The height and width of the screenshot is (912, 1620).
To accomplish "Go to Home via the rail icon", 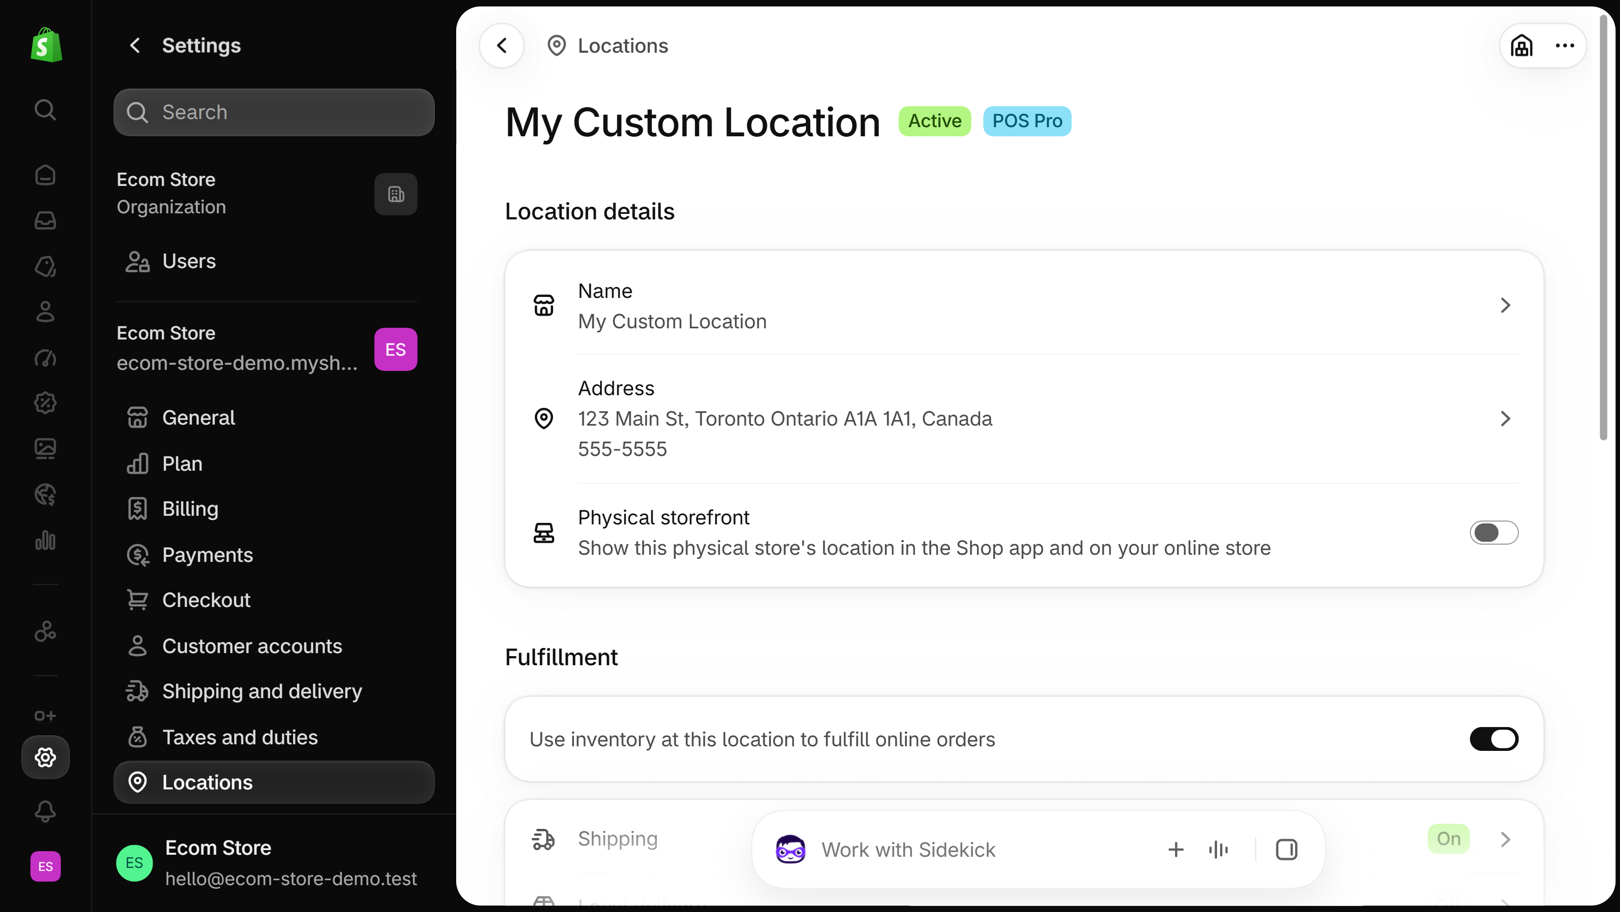I will (45, 175).
